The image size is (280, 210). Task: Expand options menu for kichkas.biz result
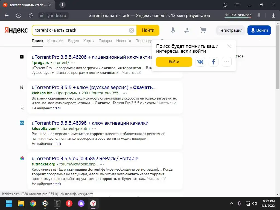click(125, 93)
